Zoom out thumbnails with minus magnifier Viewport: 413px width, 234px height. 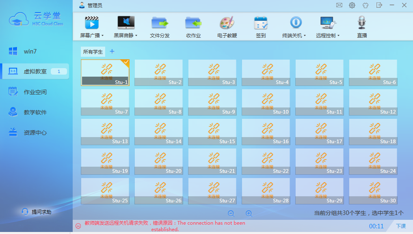pos(231,213)
